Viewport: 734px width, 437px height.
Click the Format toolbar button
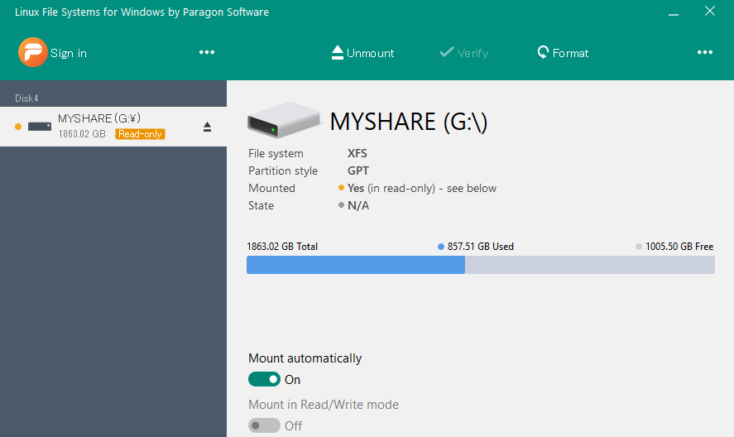tap(563, 53)
